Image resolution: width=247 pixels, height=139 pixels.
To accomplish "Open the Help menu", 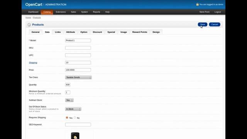I will [107, 12].
